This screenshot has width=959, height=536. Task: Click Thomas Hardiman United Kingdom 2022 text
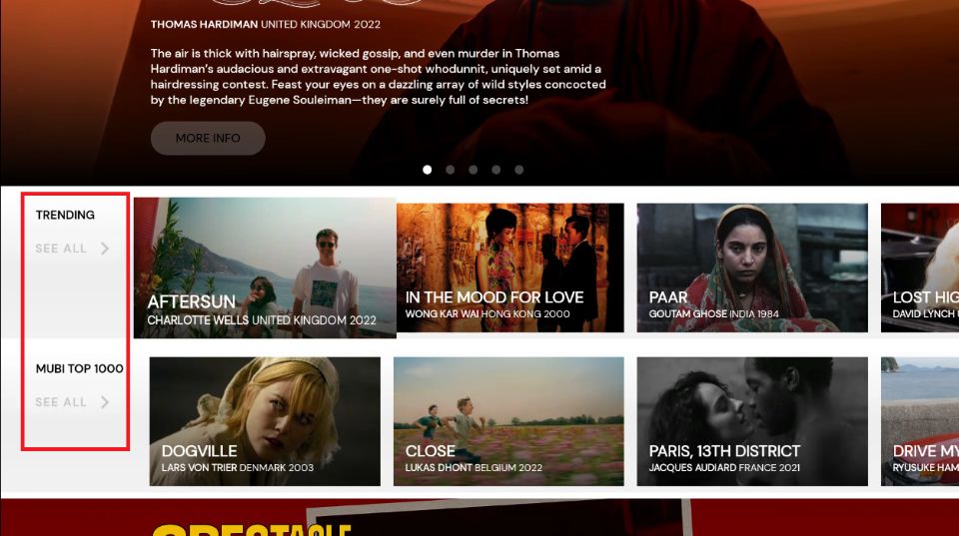click(266, 24)
